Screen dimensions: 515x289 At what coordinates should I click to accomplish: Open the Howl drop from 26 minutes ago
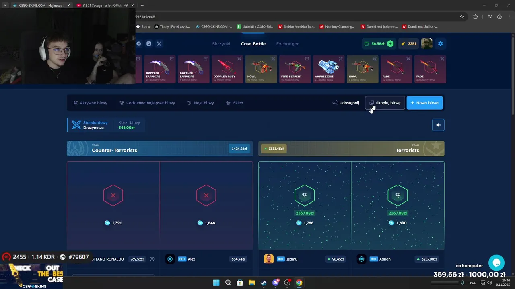262,69
